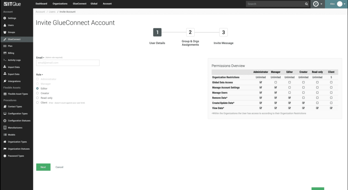Open the Integrations plug icon
This screenshot has width=348, height=190.
[5, 81]
